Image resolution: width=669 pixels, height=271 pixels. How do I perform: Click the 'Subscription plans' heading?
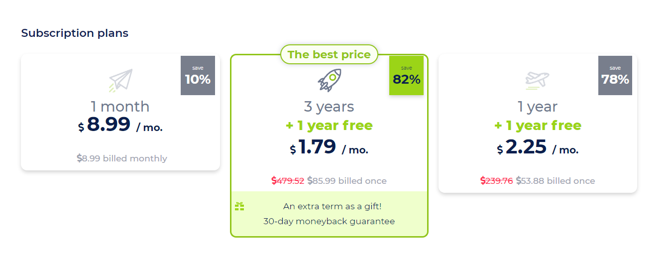(x=75, y=33)
